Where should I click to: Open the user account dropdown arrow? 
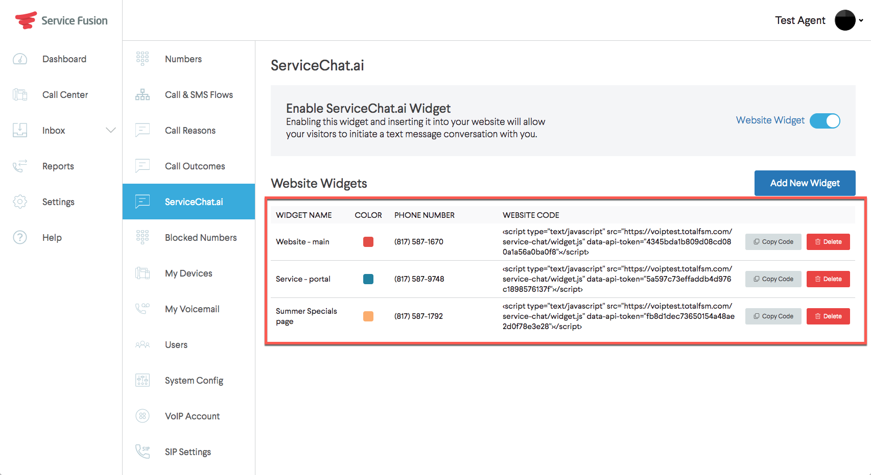(861, 20)
